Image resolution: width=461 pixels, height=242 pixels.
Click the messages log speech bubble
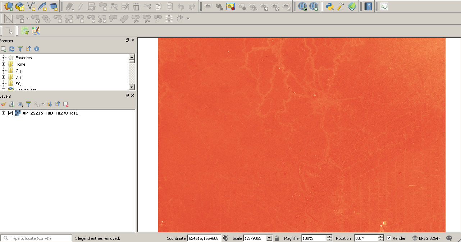point(449,238)
